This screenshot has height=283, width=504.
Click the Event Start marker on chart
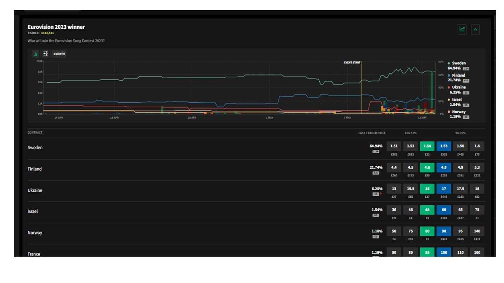(352, 62)
